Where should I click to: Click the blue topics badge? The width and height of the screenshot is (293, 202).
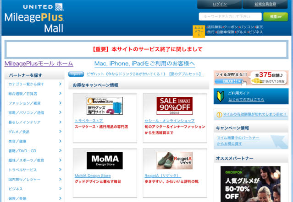[76, 74]
